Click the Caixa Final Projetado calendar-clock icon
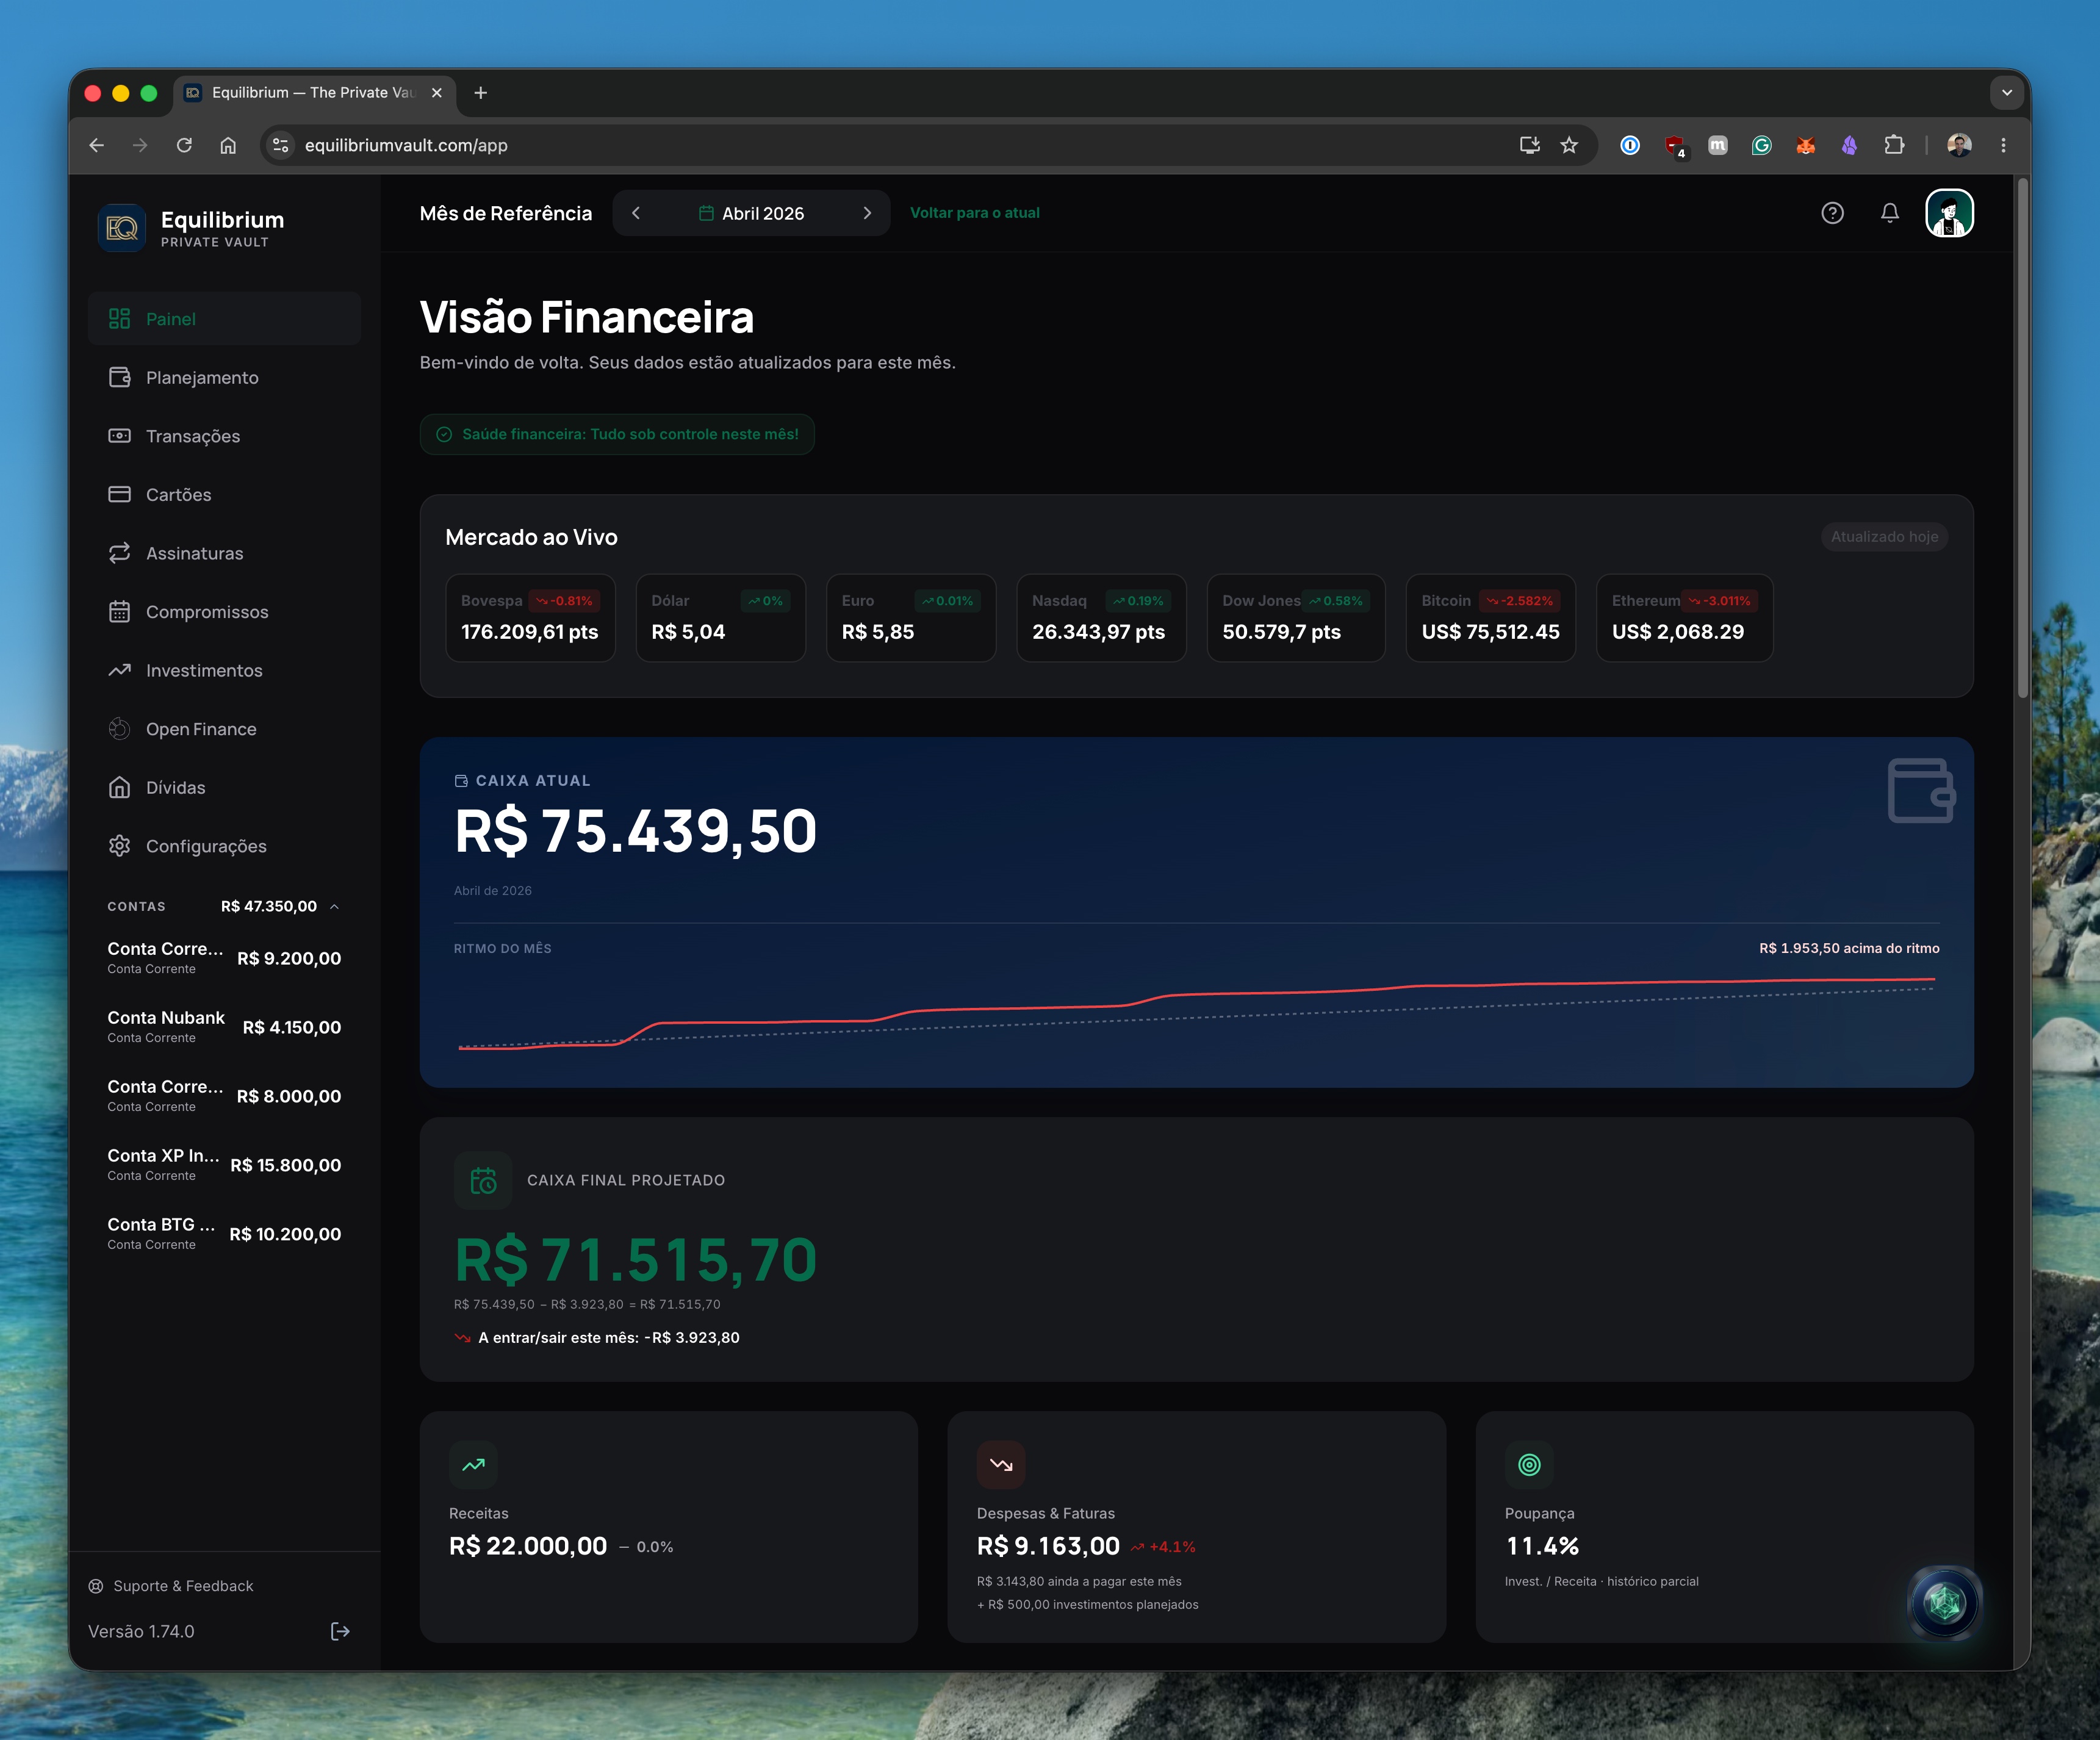 [483, 1180]
